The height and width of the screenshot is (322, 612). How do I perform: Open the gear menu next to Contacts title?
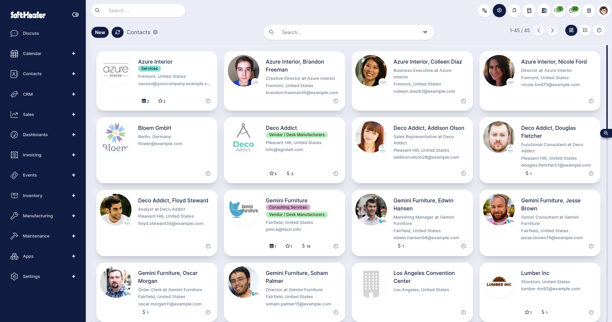click(155, 32)
